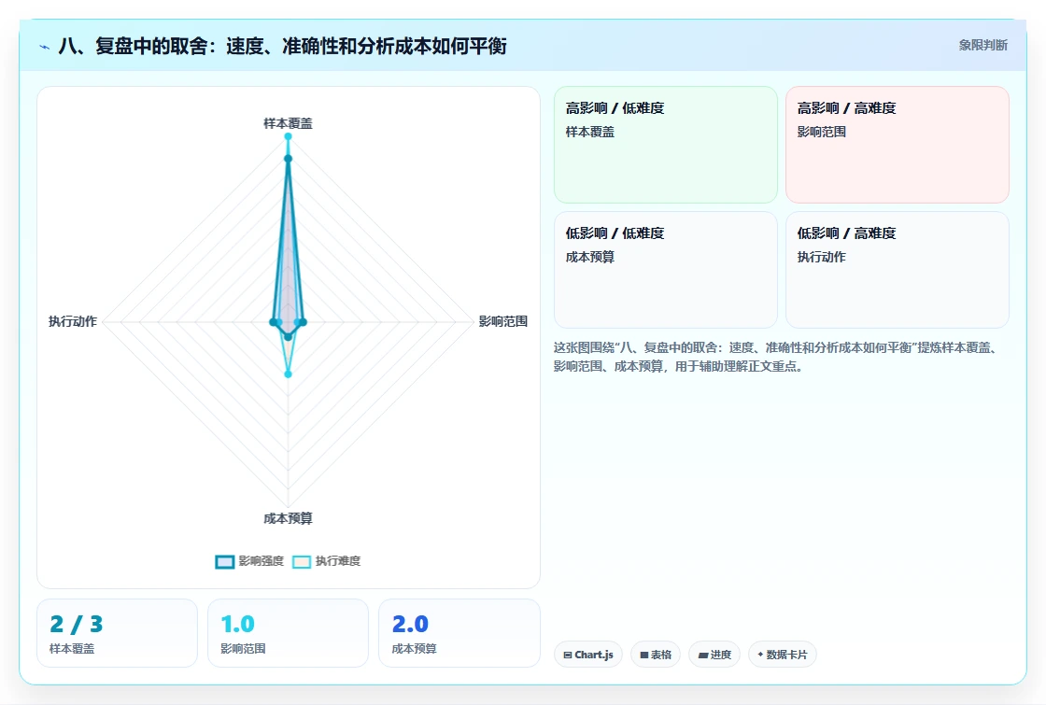The height and width of the screenshot is (705, 1046).
Task: Click the 数据卡片 chip icon
Action: point(760,655)
